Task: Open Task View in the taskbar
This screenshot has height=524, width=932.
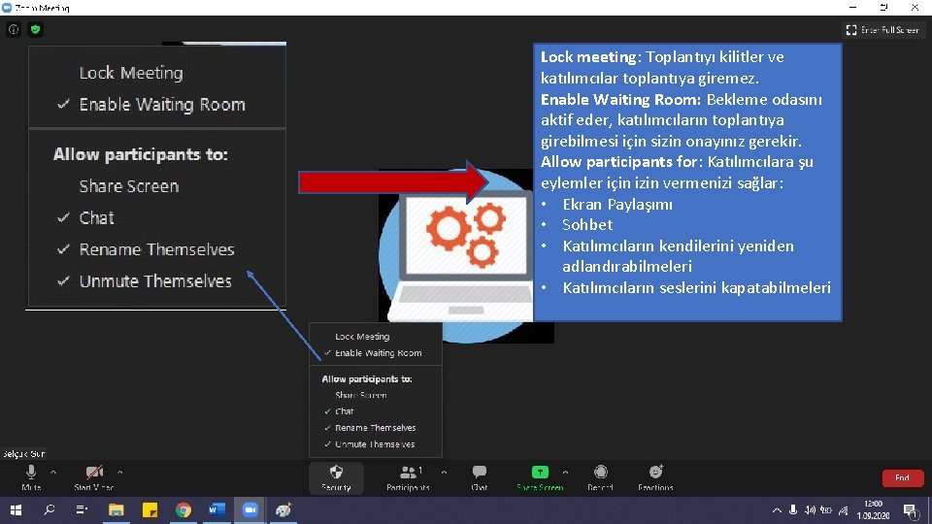Action: [x=82, y=510]
